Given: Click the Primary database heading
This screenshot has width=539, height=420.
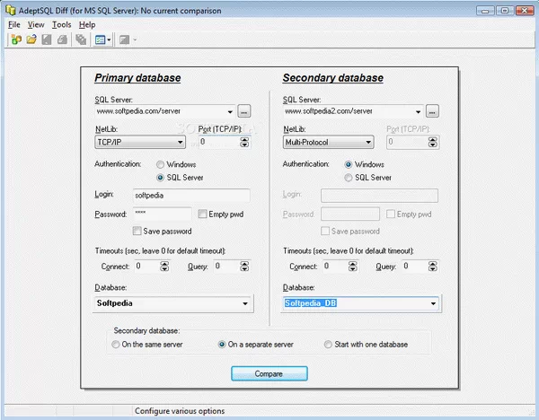Looking at the screenshot, I should [x=137, y=78].
